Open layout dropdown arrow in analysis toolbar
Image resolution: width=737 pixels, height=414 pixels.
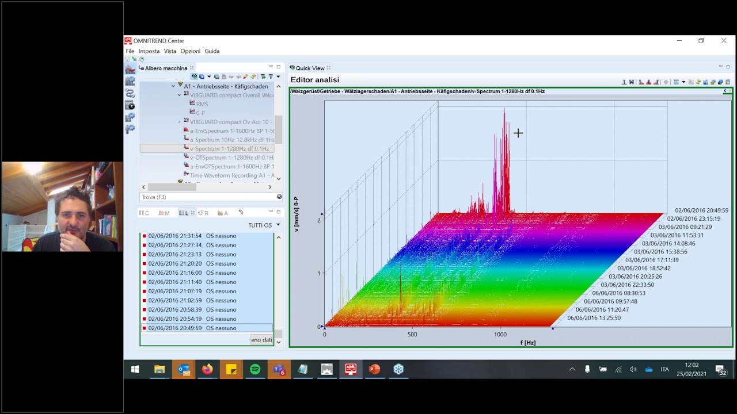point(683,82)
